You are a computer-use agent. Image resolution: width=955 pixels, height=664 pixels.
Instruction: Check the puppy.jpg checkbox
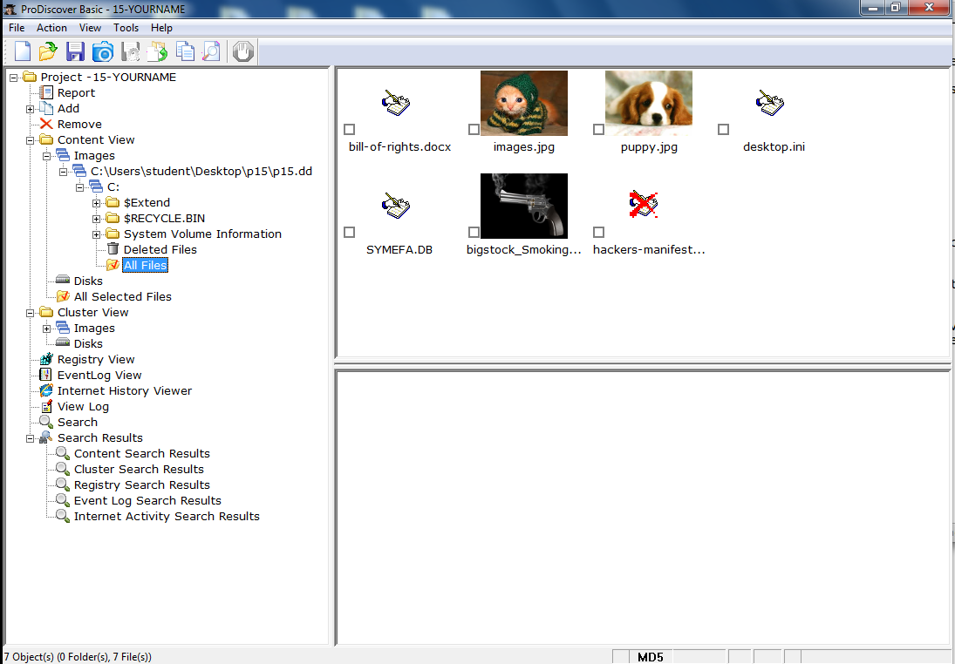pos(598,130)
